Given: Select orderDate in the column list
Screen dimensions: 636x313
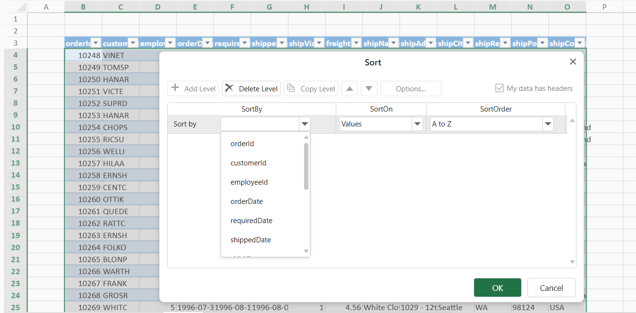Looking at the screenshot, I should [x=246, y=201].
